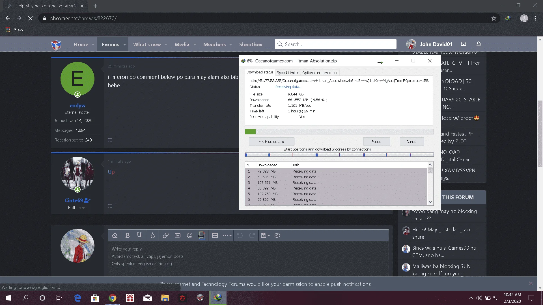This screenshot has height=305, width=543.
Task: Open File Explorer from taskbar
Action: (165, 298)
